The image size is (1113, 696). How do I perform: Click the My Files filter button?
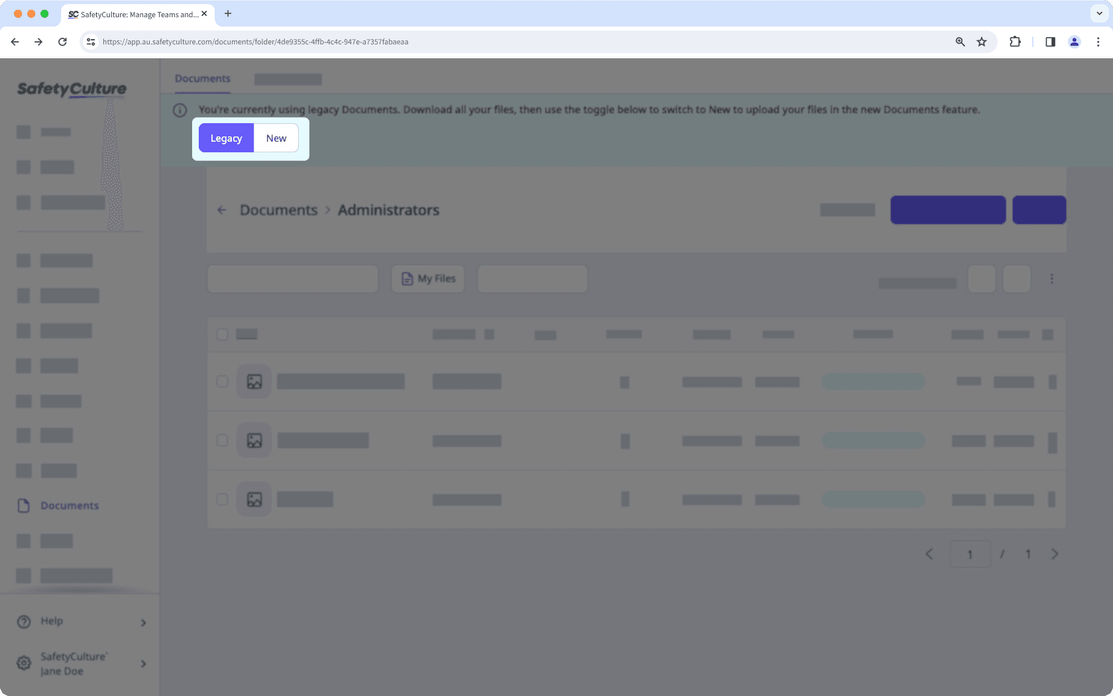[x=428, y=279]
